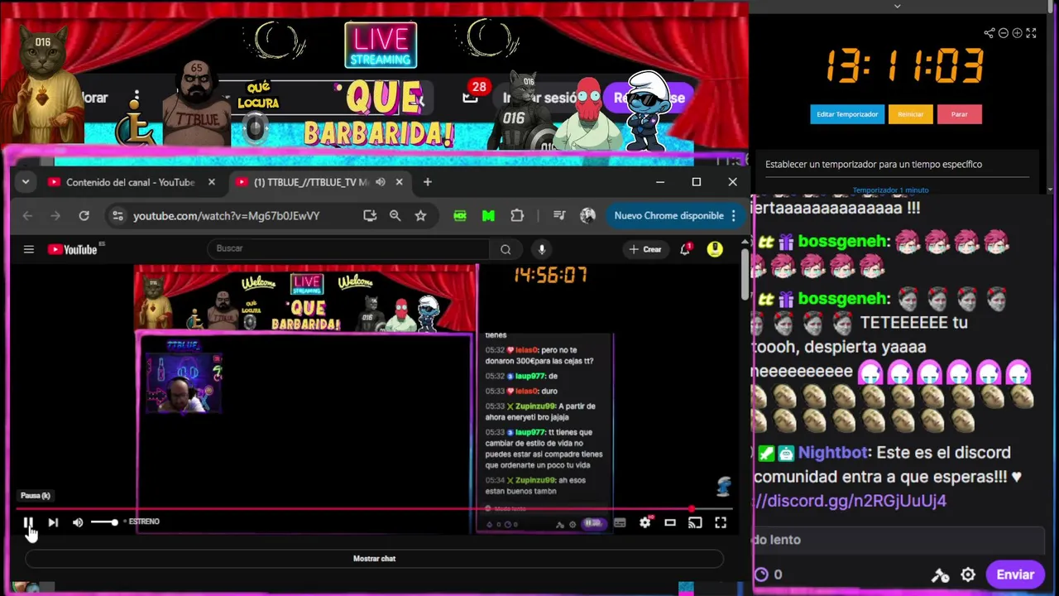Start voice search with microphone icon
1059x596 pixels.
(x=542, y=249)
